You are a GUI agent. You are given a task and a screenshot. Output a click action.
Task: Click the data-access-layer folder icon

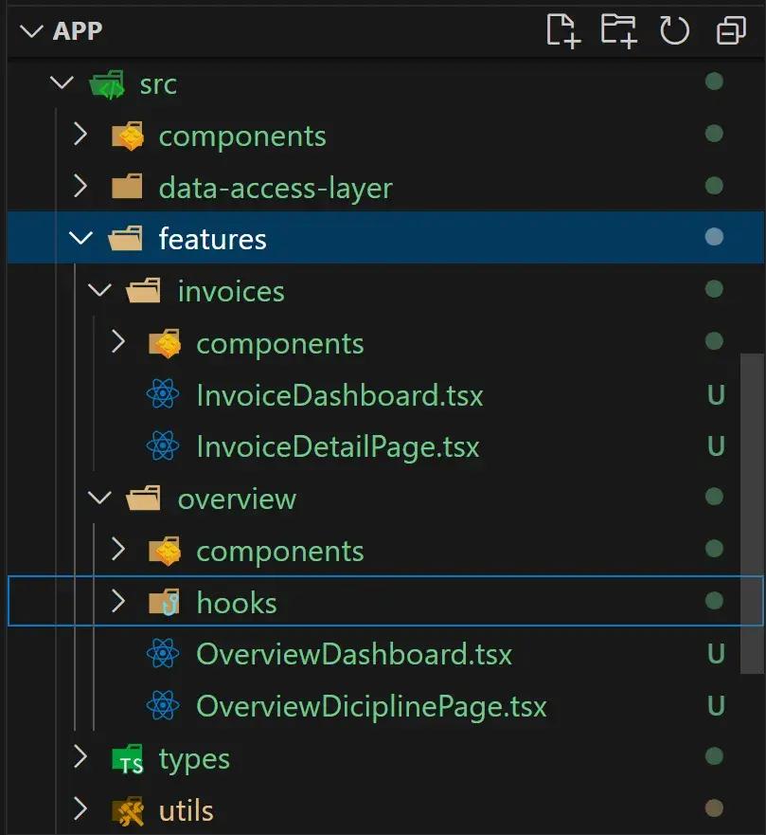click(127, 187)
